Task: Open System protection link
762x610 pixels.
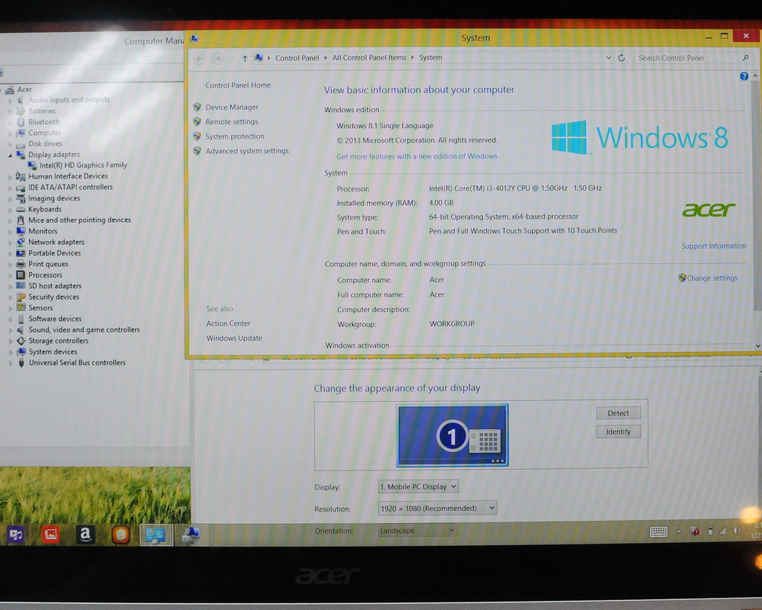Action: [235, 136]
